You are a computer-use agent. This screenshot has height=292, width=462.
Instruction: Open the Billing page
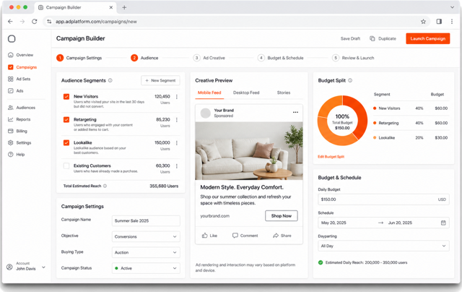17,131
